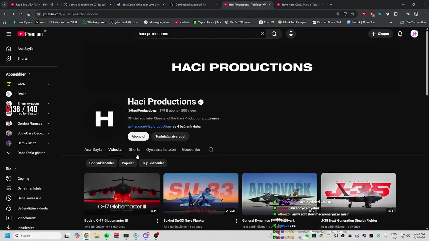The image size is (429, 241).
Task: Open Discord from the taskbar
Action: click(146, 236)
